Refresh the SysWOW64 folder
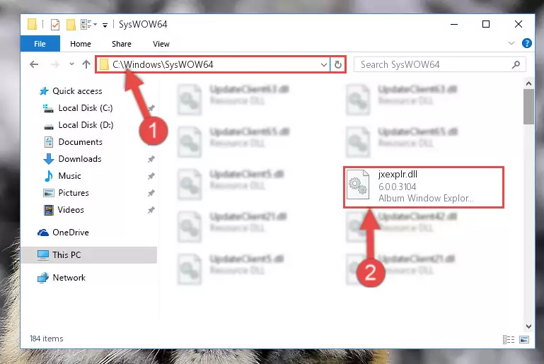The width and height of the screenshot is (544, 364). point(338,65)
